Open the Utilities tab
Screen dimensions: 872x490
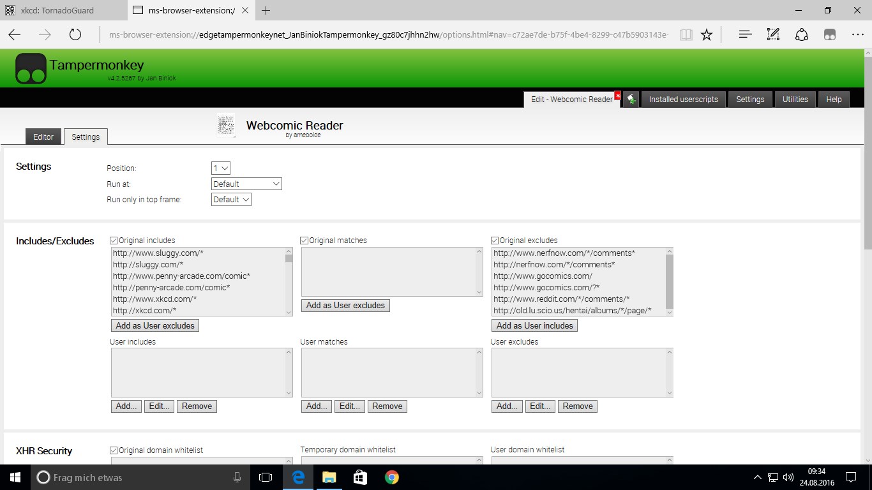point(795,99)
